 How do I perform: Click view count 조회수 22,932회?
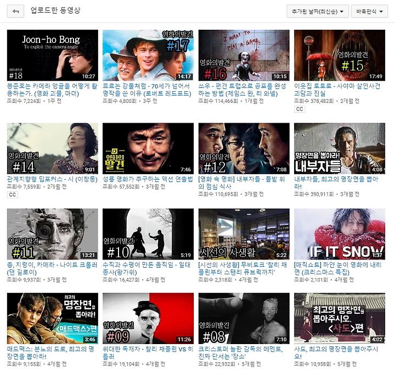pos(217,364)
